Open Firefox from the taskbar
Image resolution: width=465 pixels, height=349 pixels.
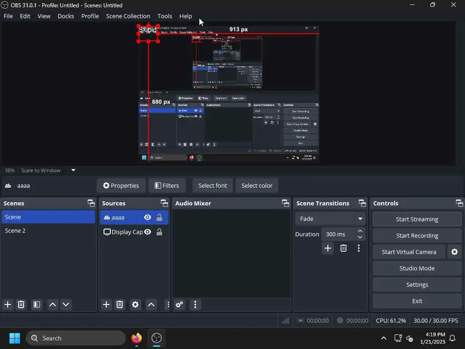point(136,338)
